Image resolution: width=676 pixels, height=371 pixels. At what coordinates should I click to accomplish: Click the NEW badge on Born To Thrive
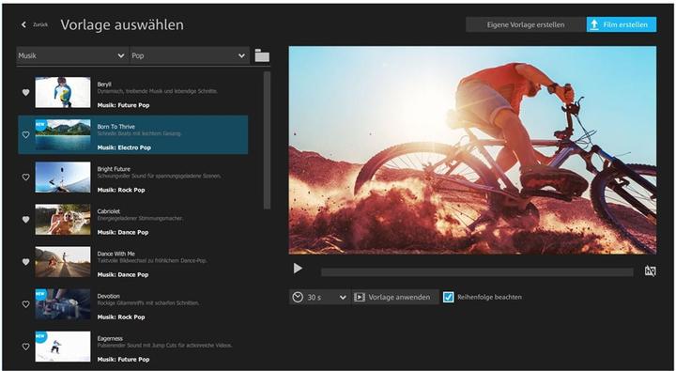click(40, 124)
